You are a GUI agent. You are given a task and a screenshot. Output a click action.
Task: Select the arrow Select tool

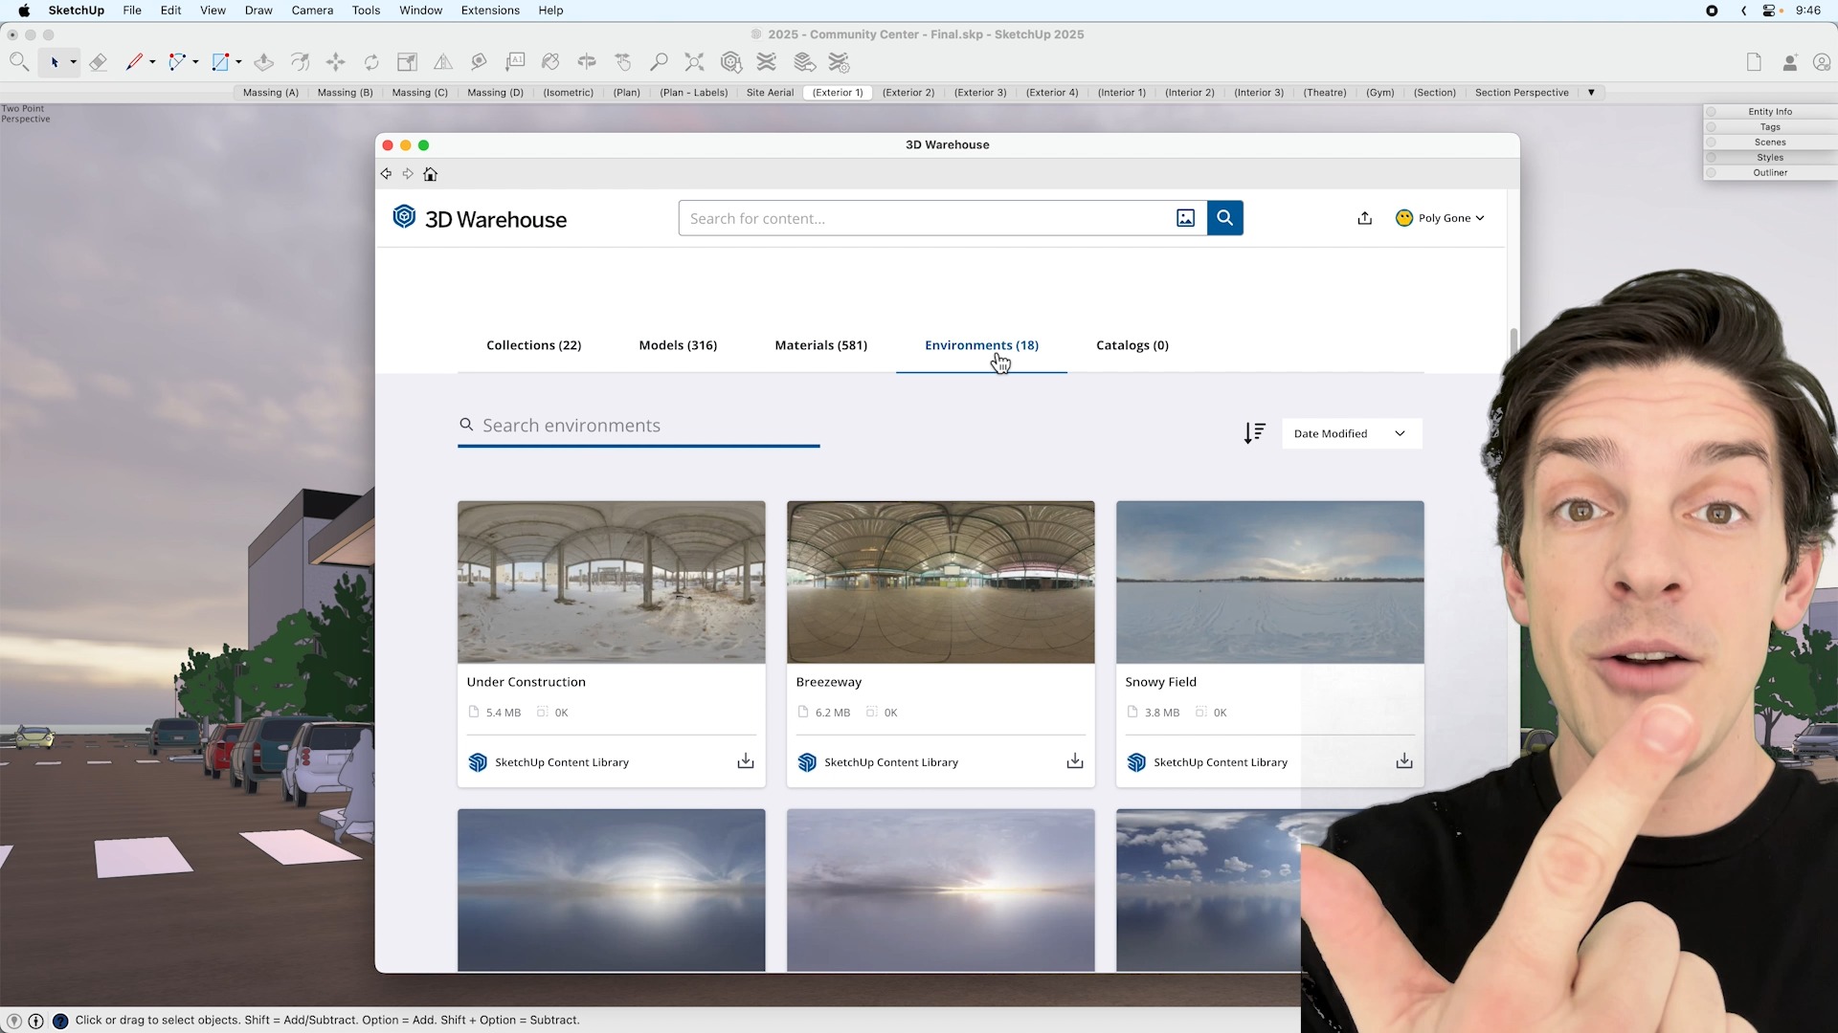55,62
